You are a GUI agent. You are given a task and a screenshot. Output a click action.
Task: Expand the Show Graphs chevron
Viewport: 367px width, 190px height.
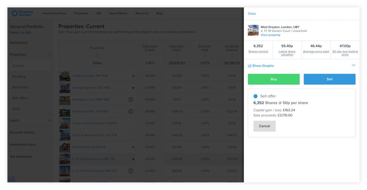pos(353,65)
